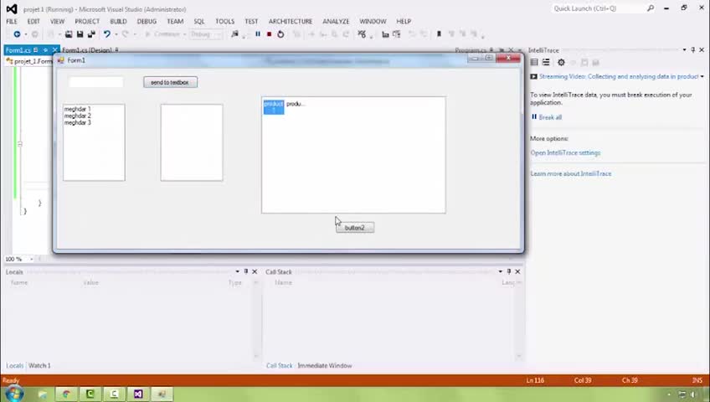Open the TEAM menu

(x=175, y=21)
